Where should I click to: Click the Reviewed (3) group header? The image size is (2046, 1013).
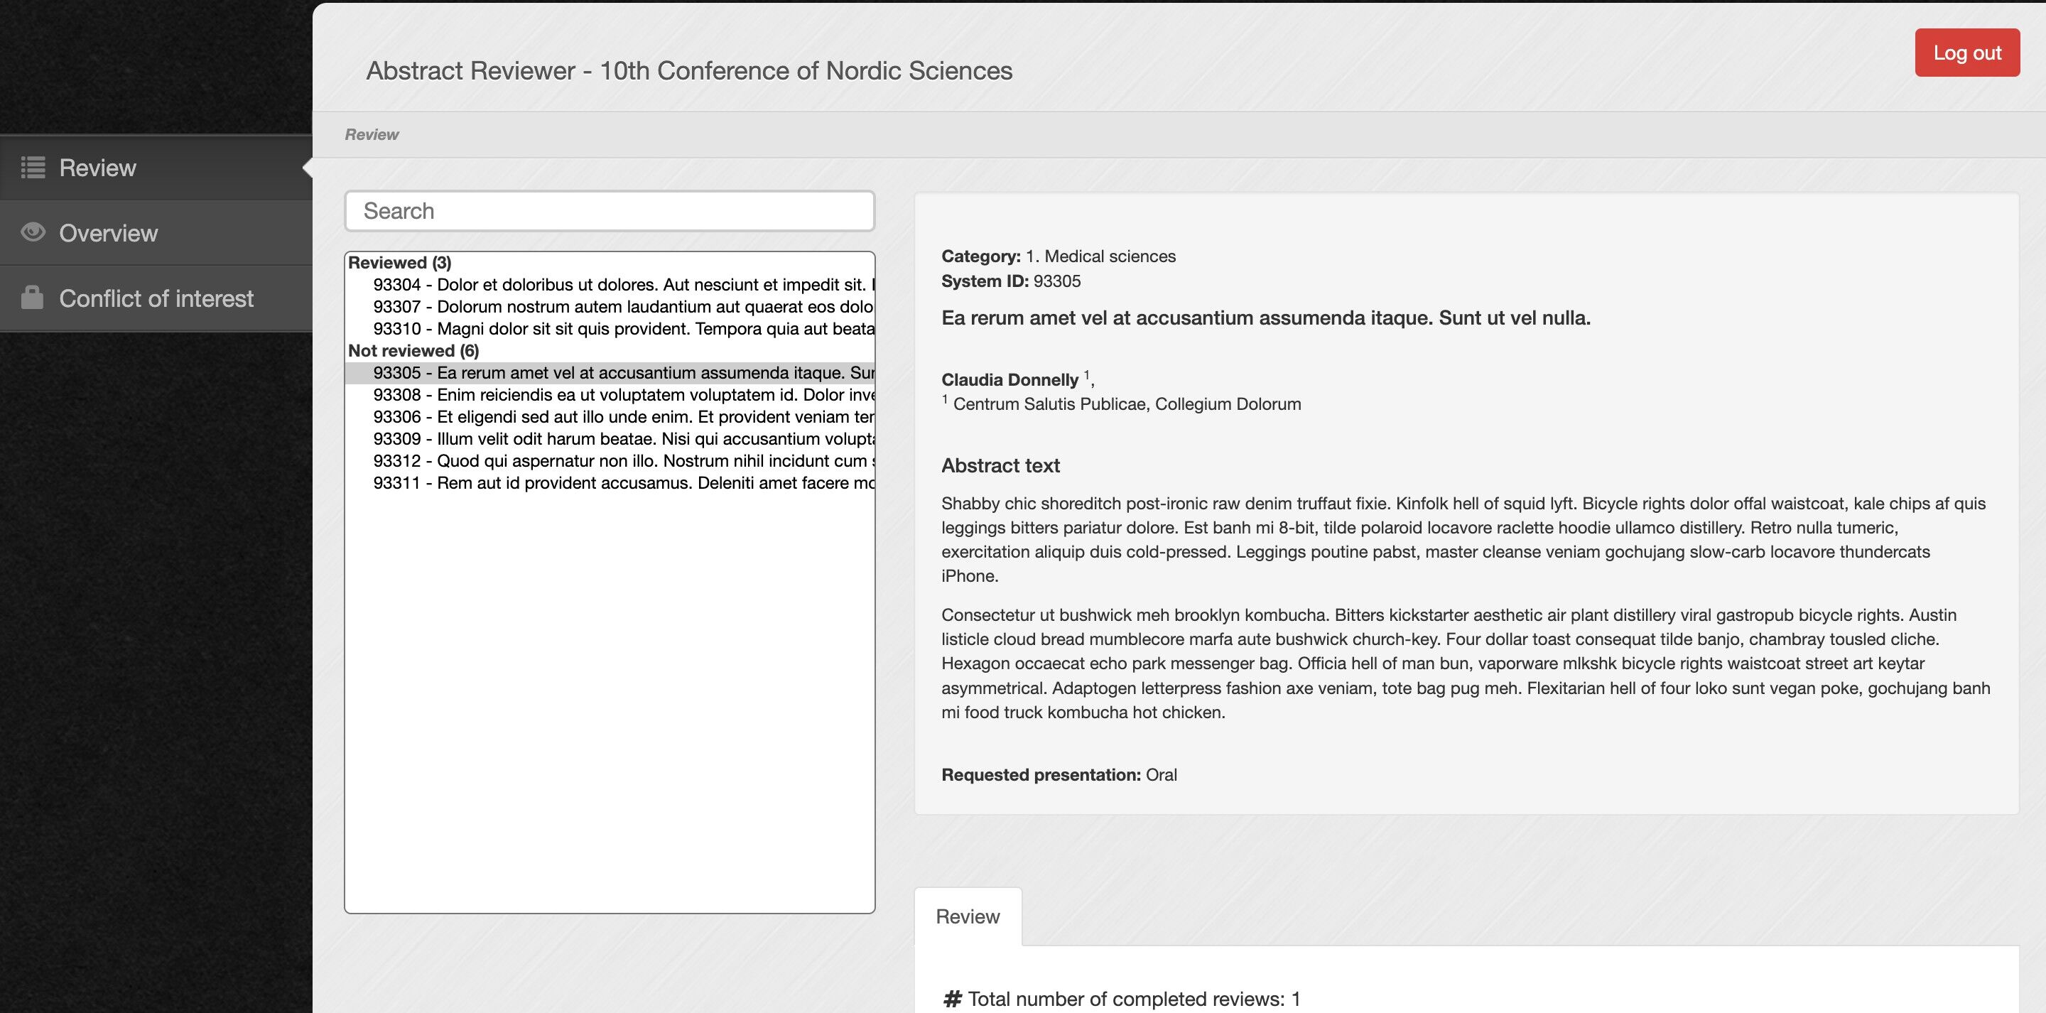[399, 263]
